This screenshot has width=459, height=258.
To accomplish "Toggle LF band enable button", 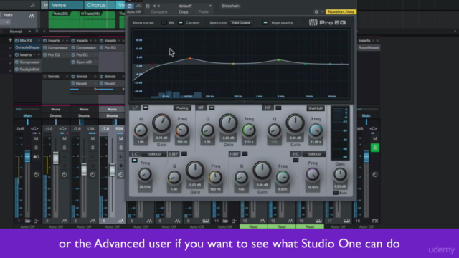I will coord(146,108).
